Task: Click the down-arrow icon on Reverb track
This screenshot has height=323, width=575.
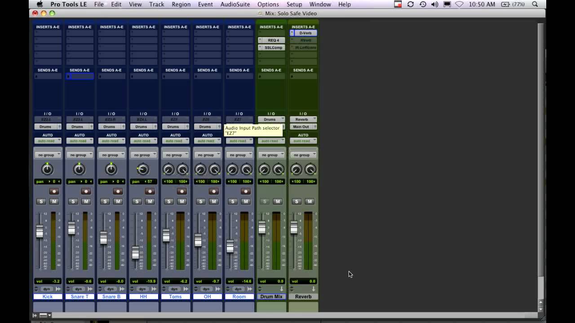Action: pos(313,289)
